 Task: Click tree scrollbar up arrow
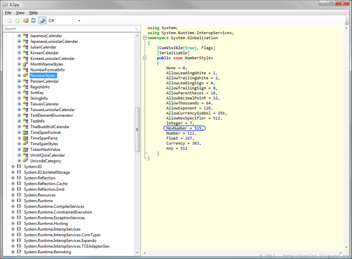[137, 35]
